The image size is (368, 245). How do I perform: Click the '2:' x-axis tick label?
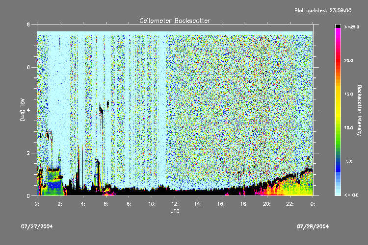pos(60,204)
